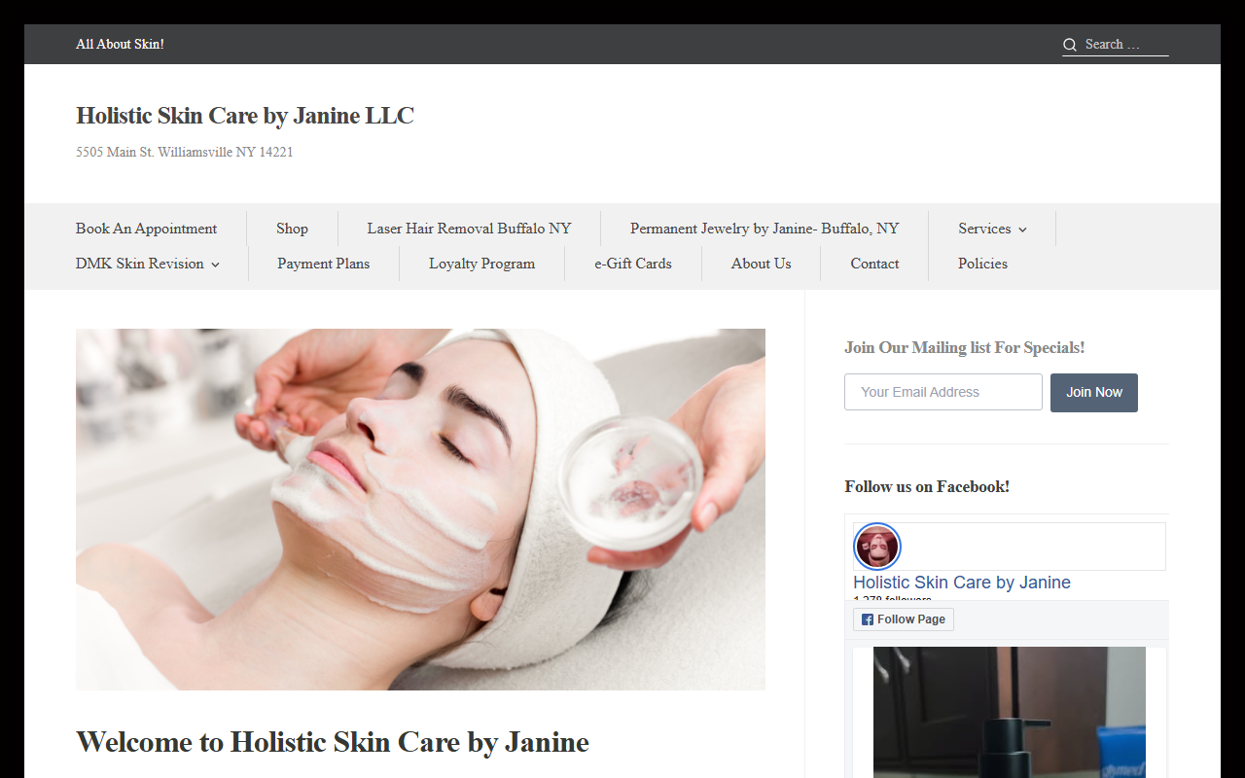Viewport: 1245px width, 778px height.
Task: Click the Follow Page button
Action: (x=904, y=619)
